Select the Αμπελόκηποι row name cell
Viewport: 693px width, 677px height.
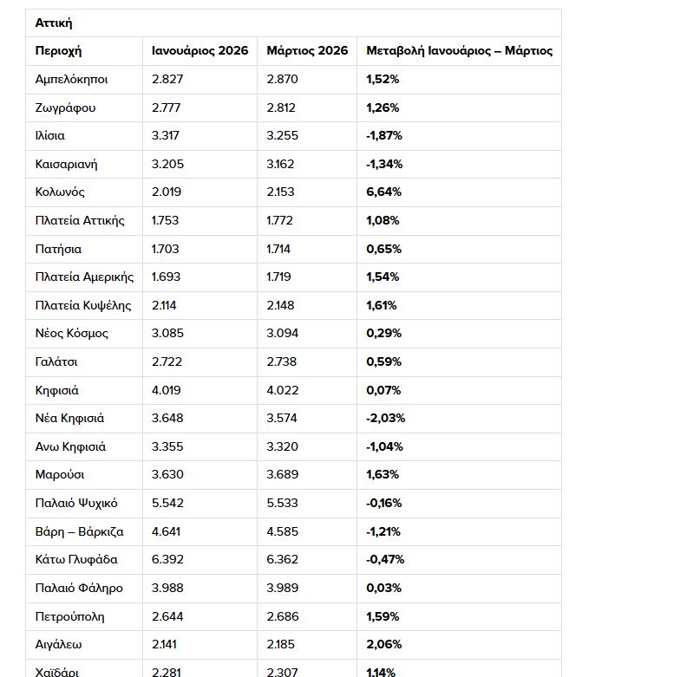71,79
